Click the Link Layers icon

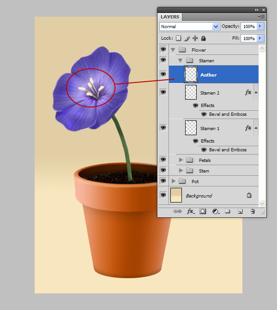177,211
